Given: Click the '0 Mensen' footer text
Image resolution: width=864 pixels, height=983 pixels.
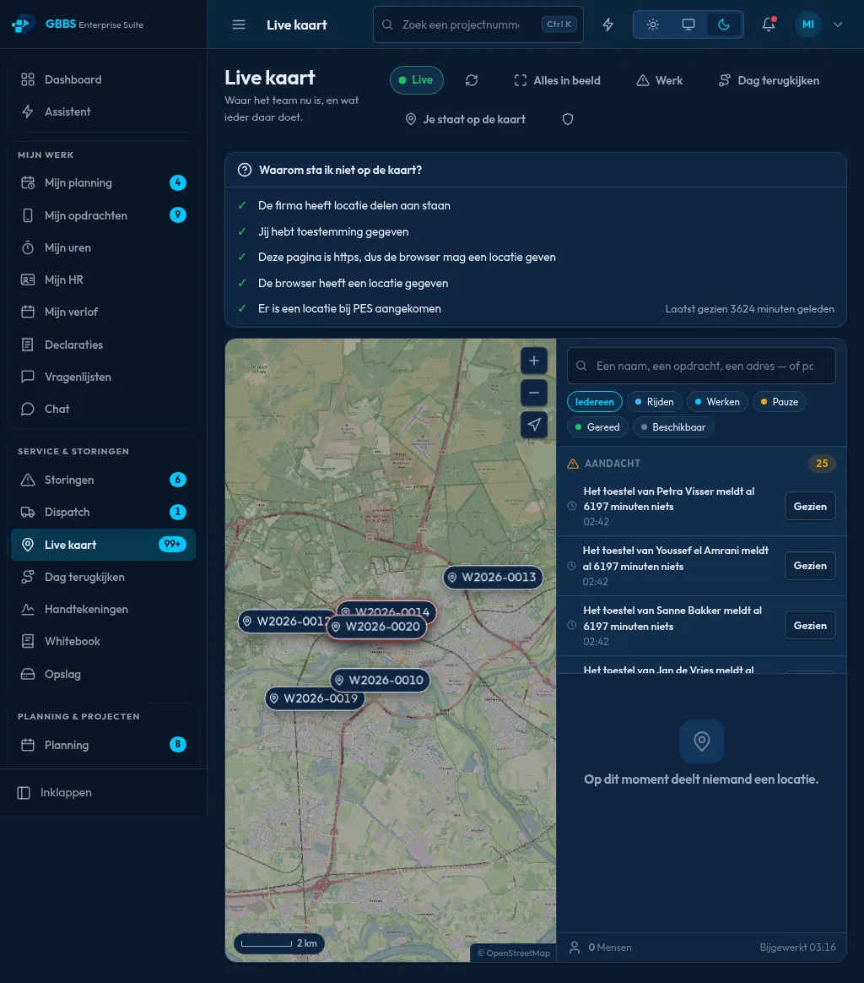Looking at the screenshot, I should [x=610, y=948].
